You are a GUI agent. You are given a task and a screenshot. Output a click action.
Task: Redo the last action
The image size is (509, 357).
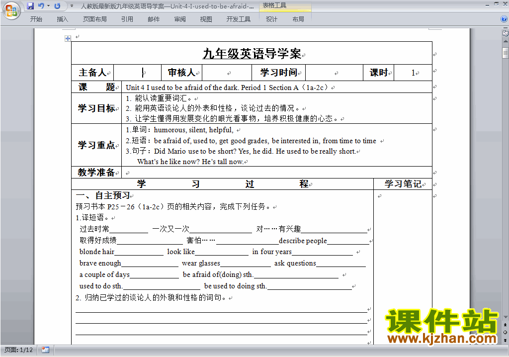[x=58, y=6]
